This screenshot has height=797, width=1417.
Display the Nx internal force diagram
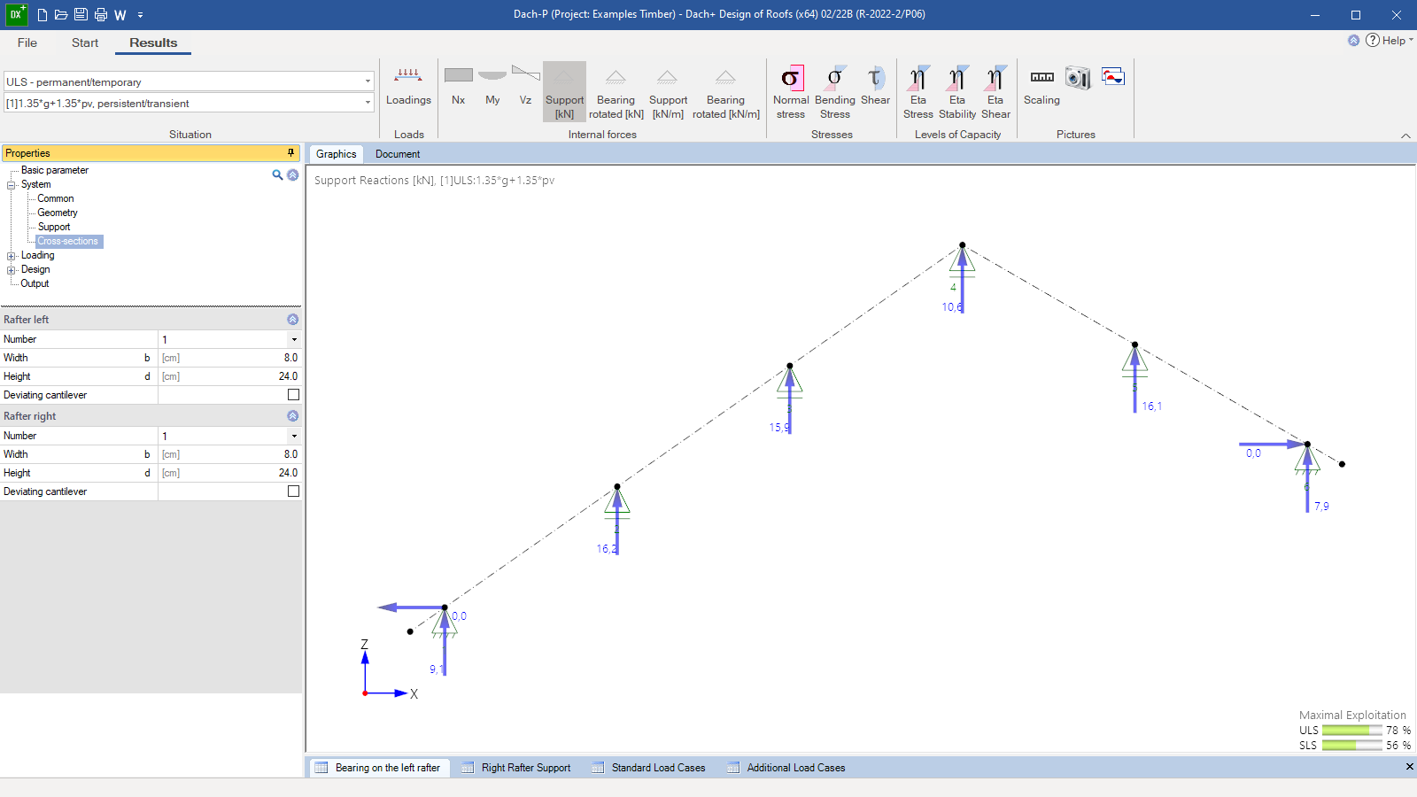point(458,87)
